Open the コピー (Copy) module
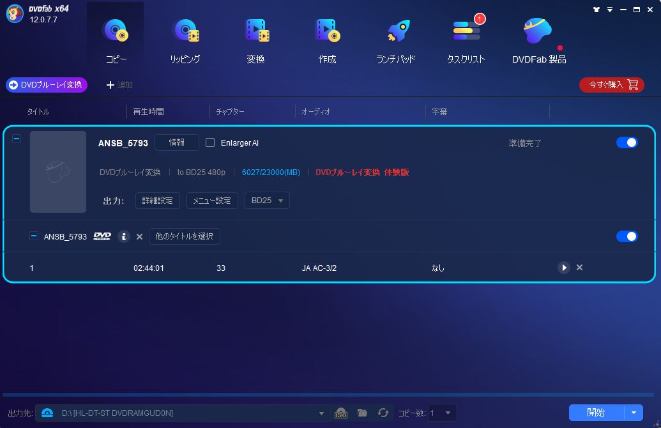The width and height of the screenshot is (661, 428). coord(116,42)
